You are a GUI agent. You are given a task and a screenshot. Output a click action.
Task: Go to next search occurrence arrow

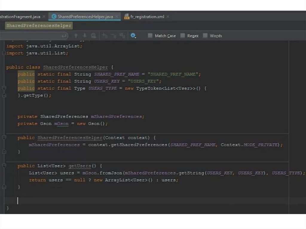click(x=85, y=36)
